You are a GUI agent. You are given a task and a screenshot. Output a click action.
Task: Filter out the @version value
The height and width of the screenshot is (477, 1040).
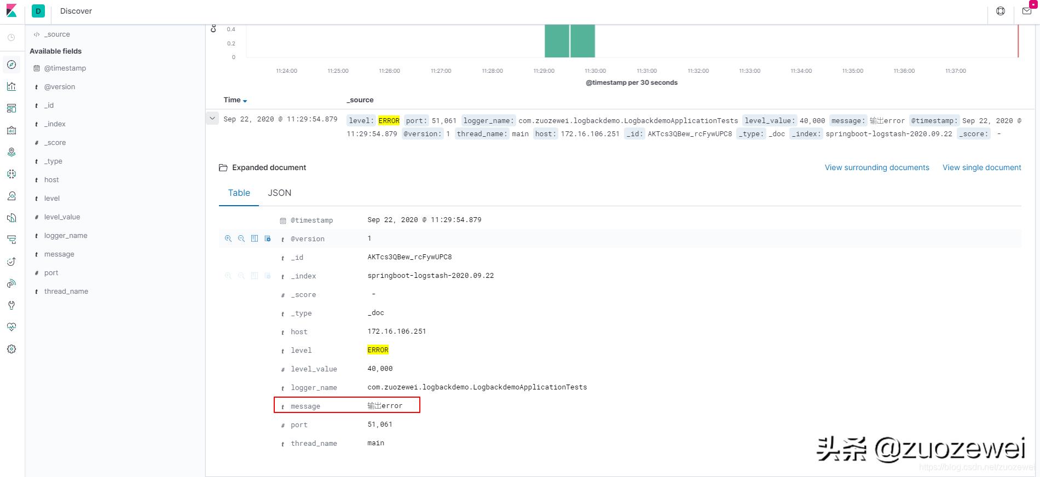click(241, 238)
